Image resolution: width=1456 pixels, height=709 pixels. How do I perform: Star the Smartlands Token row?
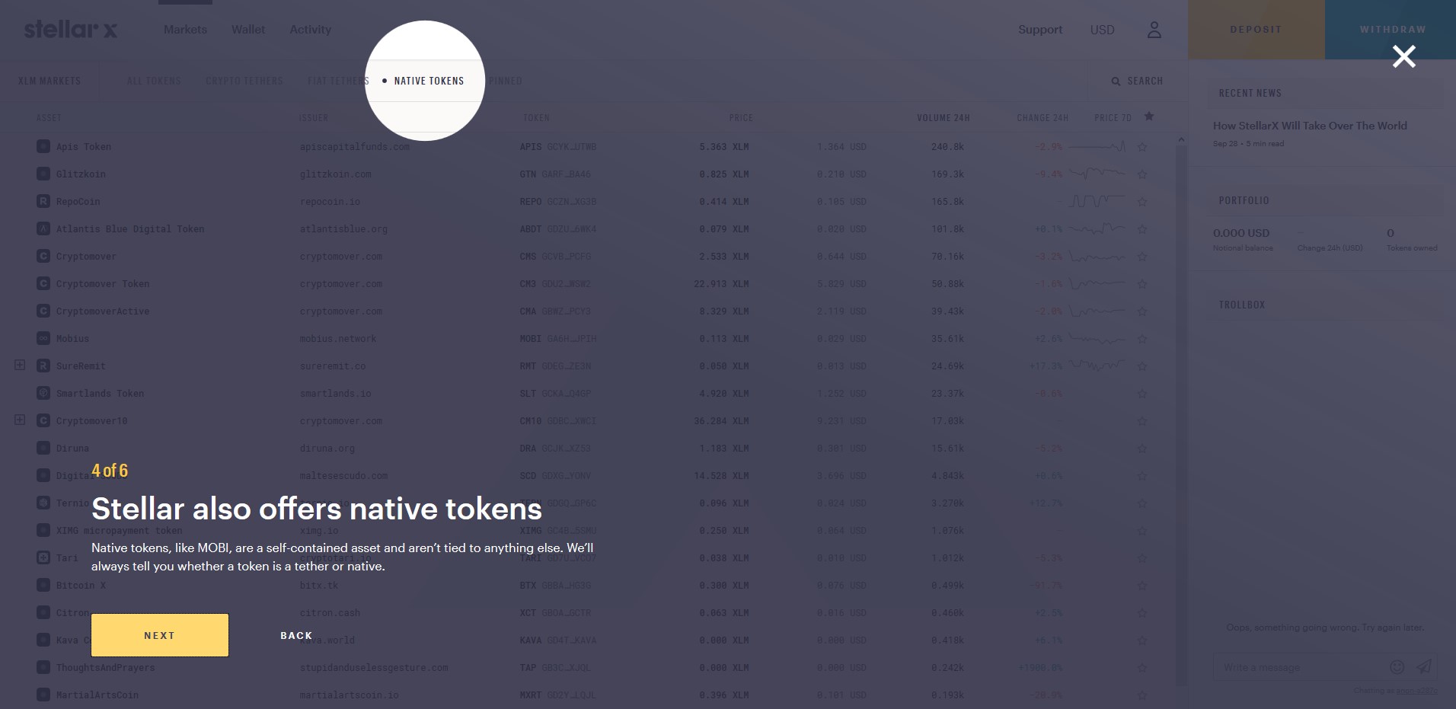tap(1142, 394)
